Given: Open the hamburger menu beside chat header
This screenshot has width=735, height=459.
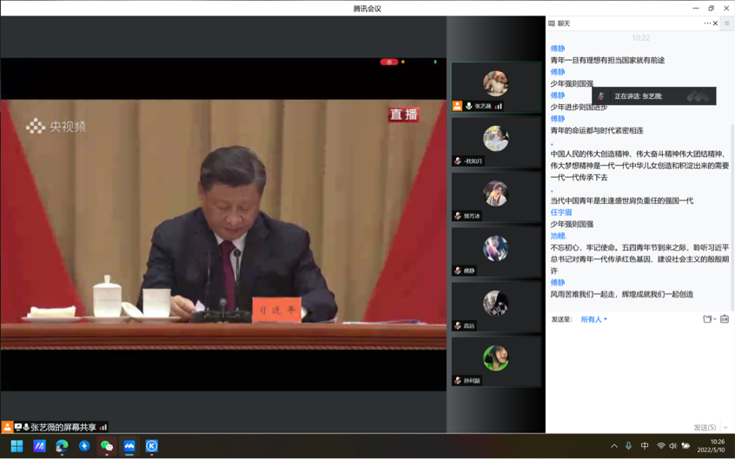Looking at the screenshot, I should tap(727, 23).
